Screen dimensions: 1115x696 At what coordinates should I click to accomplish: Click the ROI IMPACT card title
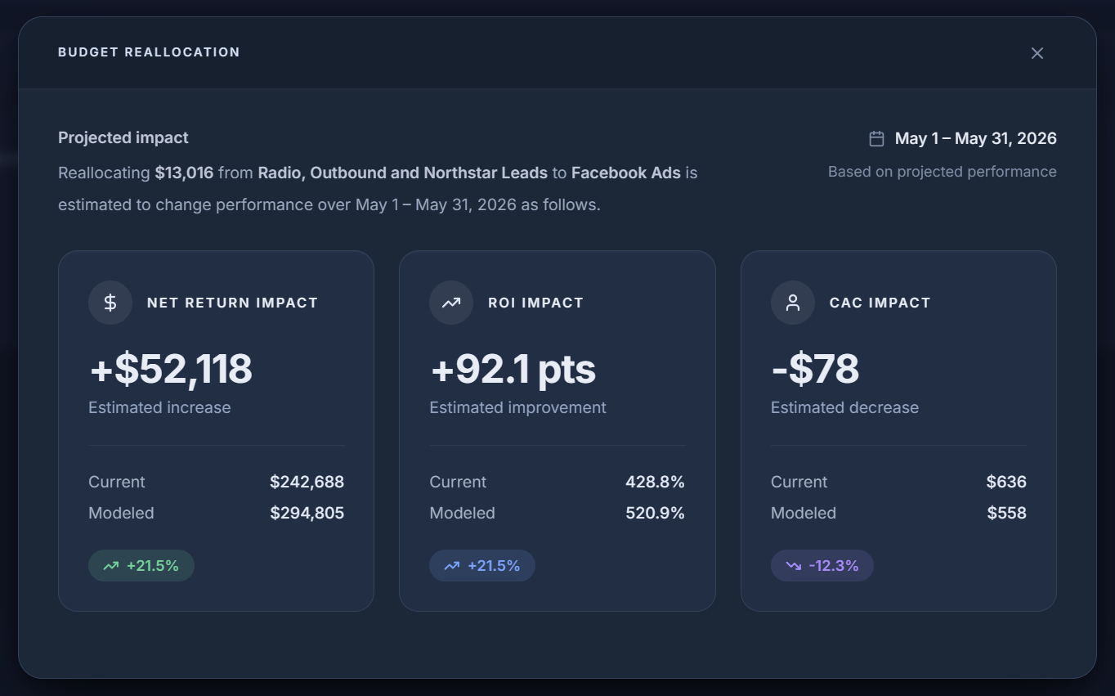click(x=536, y=303)
